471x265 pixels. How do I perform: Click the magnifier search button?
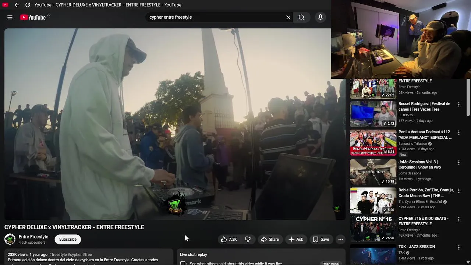click(x=302, y=17)
